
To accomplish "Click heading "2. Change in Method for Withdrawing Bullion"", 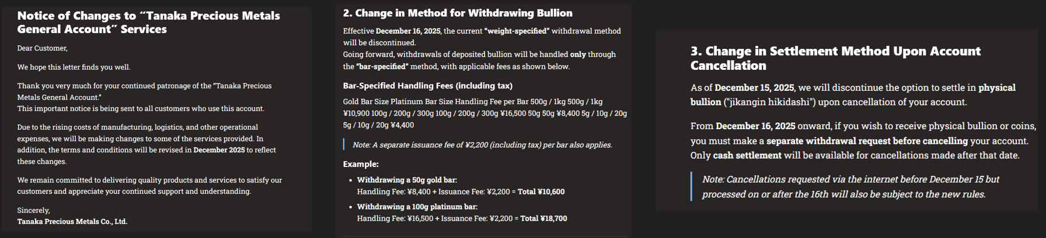I will [x=457, y=13].
